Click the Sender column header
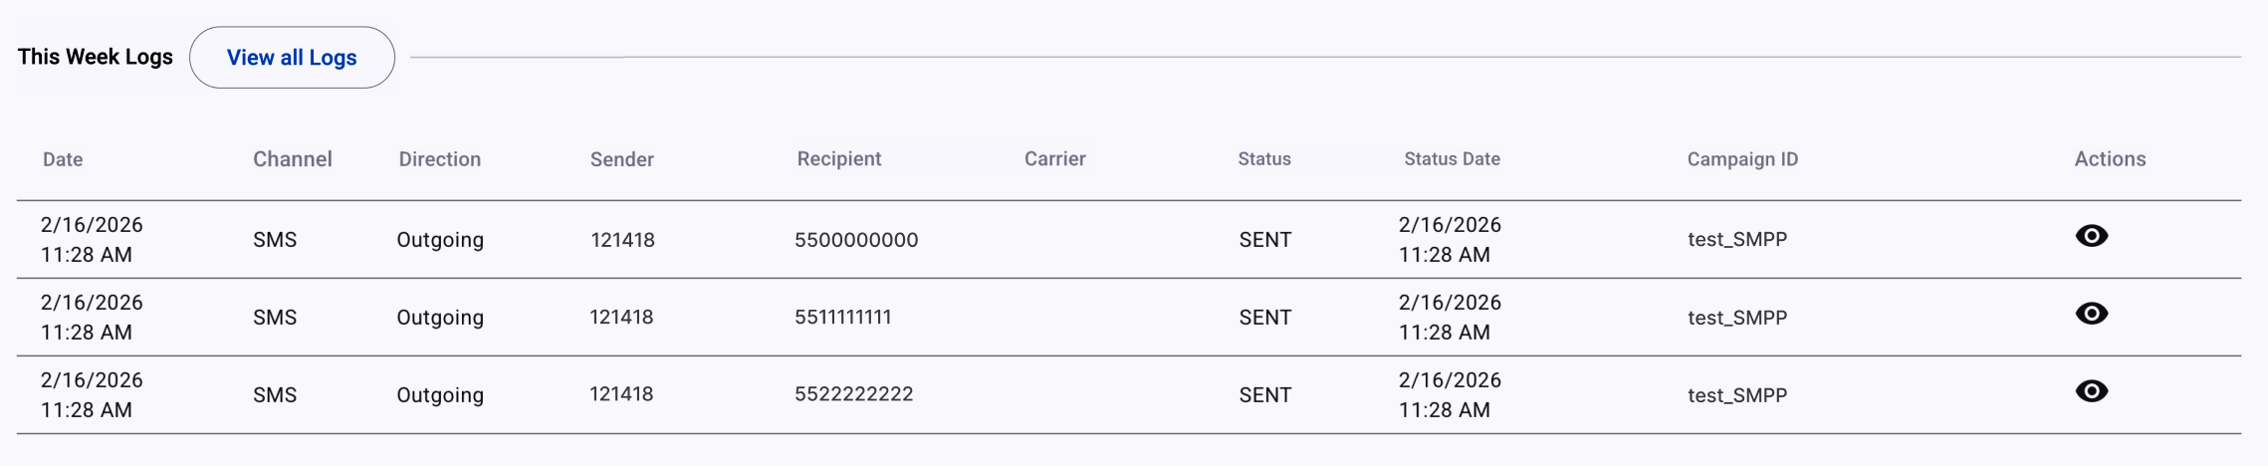 click(x=622, y=159)
